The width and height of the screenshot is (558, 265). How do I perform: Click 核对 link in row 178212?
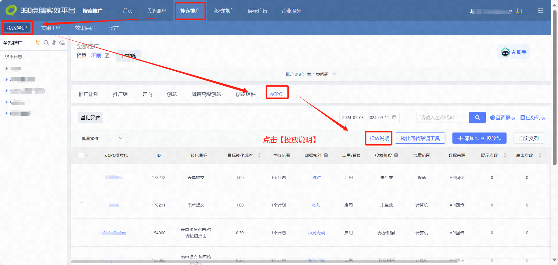coord(316,178)
